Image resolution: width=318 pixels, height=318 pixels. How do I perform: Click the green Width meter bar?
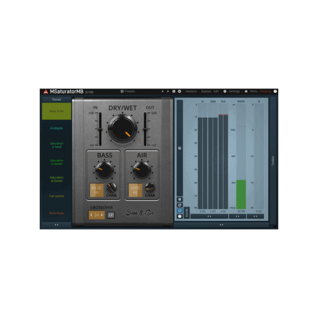241,195
